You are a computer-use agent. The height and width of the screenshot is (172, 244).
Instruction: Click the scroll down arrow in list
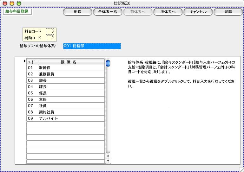click(x=108, y=161)
